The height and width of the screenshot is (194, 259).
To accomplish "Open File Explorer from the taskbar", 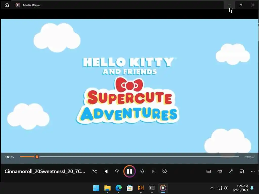I will 107,188.
